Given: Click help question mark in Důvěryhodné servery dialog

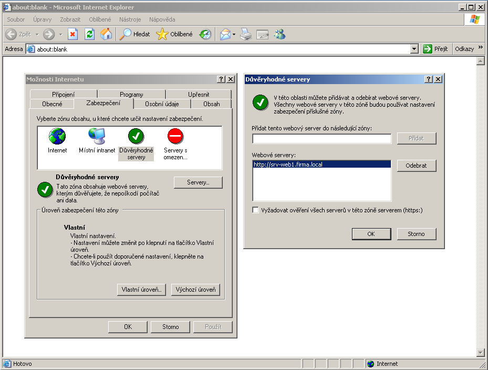Looking at the screenshot, I should (x=429, y=79).
